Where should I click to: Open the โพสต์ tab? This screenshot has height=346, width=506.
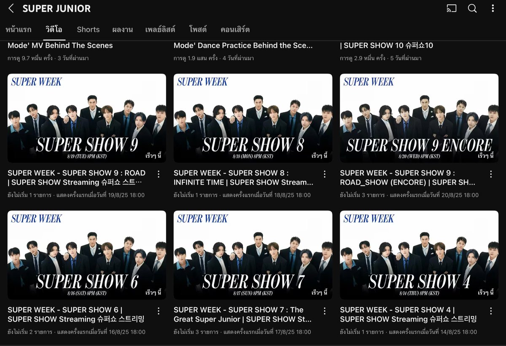[x=198, y=30]
